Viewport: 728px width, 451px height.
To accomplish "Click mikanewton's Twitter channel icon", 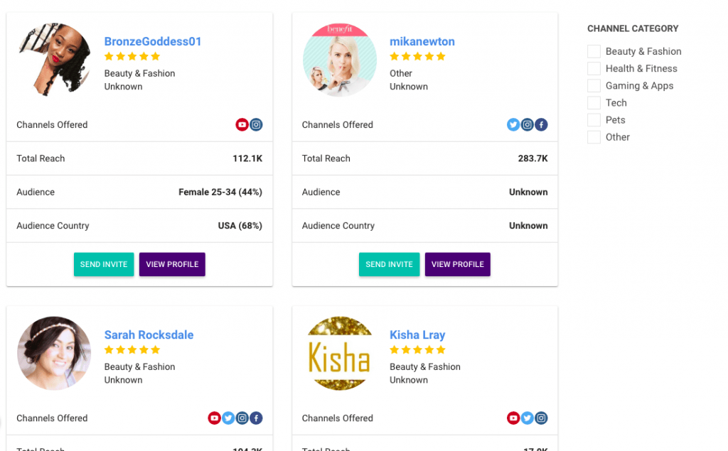I will point(513,125).
